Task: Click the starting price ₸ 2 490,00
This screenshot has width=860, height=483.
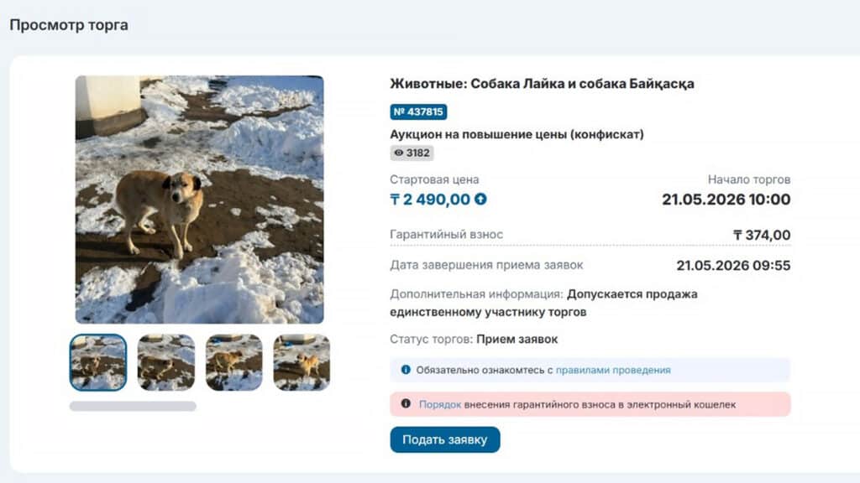Action: point(430,200)
